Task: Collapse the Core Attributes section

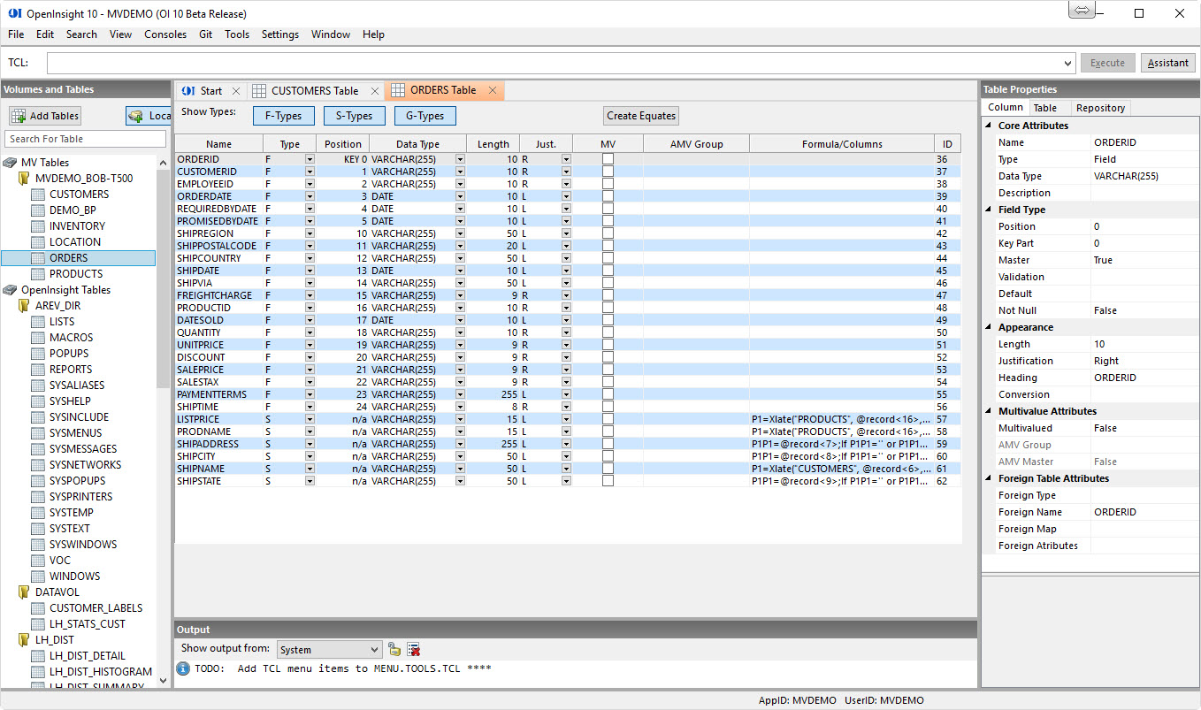Action: (989, 126)
